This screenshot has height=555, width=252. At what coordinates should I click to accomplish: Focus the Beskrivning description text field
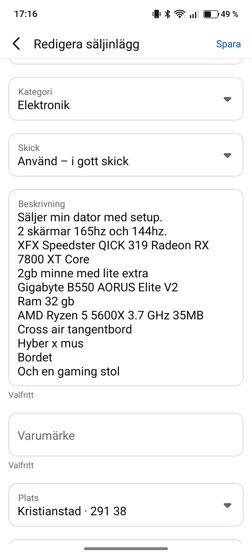click(126, 287)
